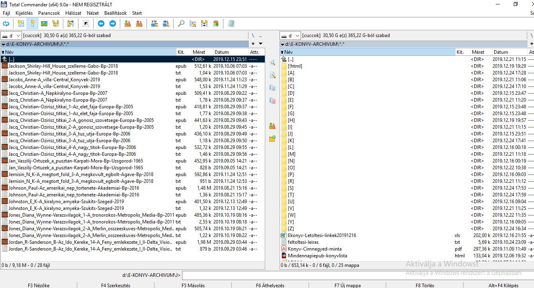The image size is (534, 288).
Task: Switch to brief file view icon
Action: coord(21,24)
